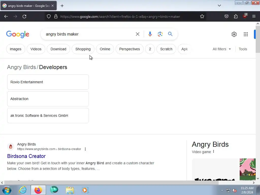This screenshot has height=195, width=260.
Task: Click the Firefox taskbar icon
Action: tap(38, 190)
